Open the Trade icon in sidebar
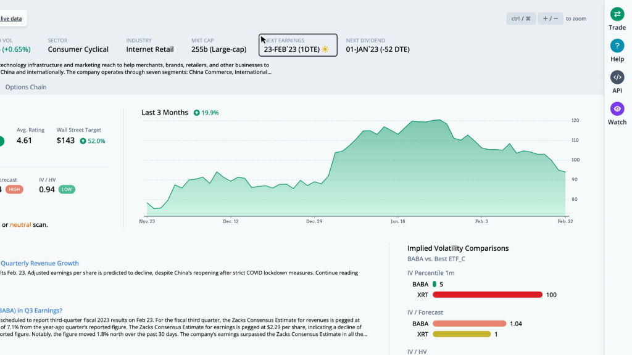The height and width of the screenshot is (355, 632). (617, 14)
